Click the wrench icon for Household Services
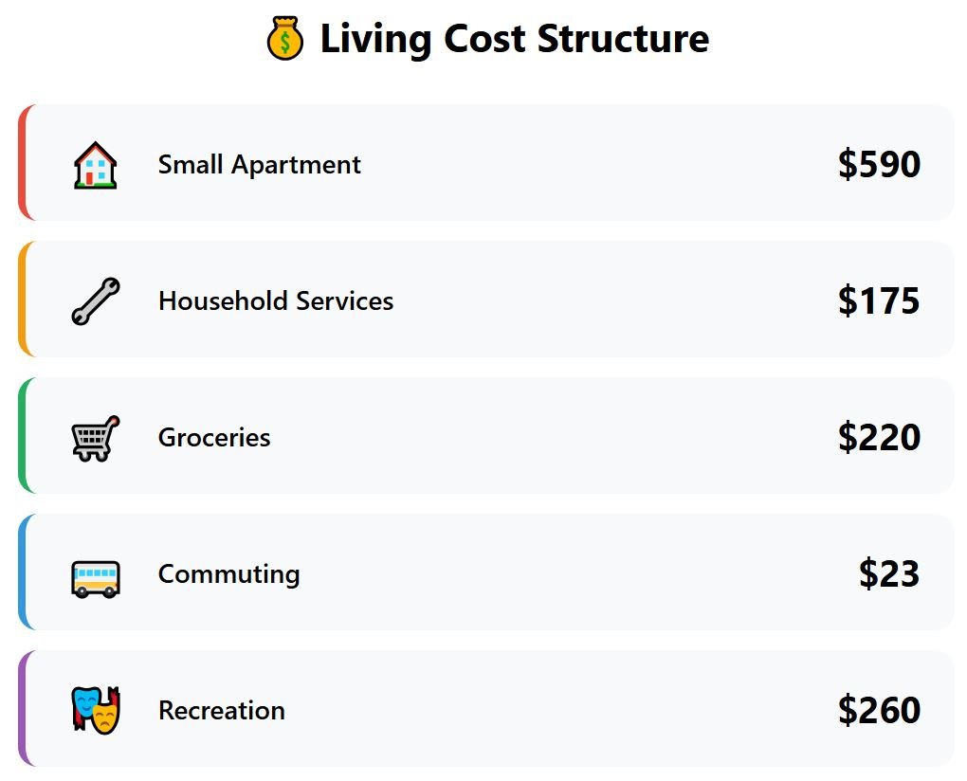Screen dimensions: 967x781 click(x=96, y=301)
